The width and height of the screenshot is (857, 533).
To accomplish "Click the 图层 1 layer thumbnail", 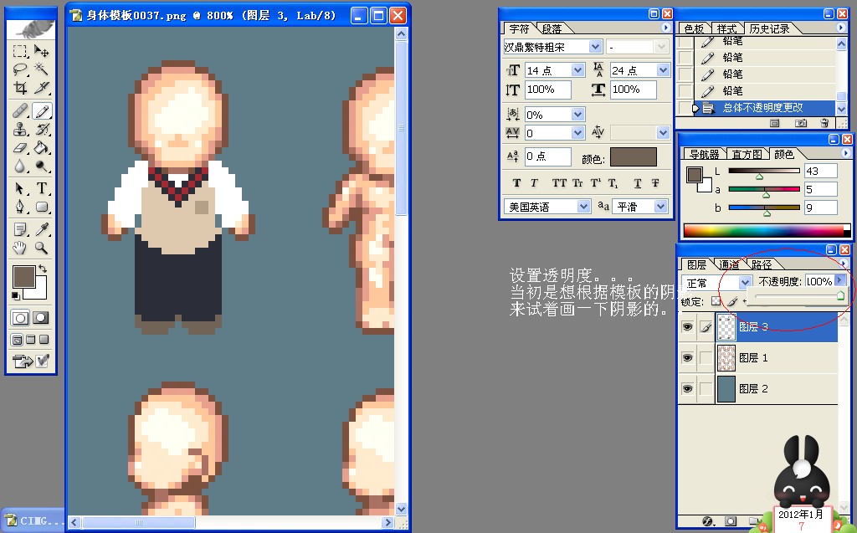I will [x=726, y=358].
